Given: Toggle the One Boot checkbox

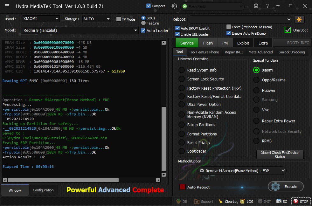Looking at the screenshot, I should point(288,30).
